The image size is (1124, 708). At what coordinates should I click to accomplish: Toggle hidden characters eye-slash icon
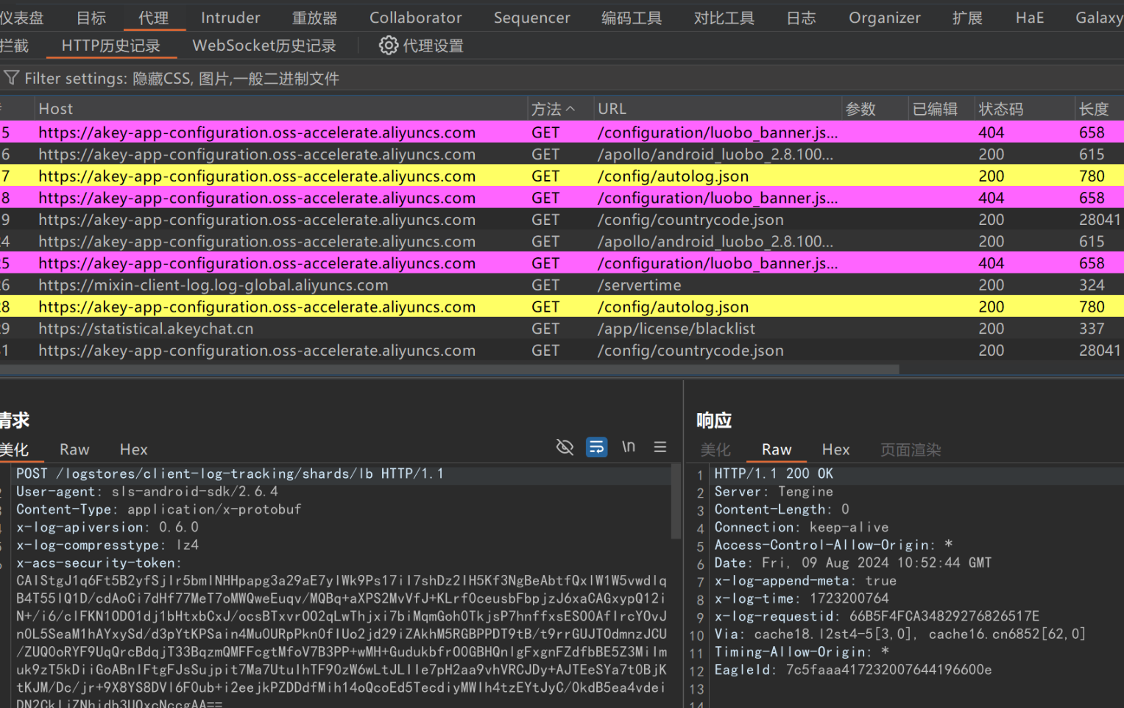(x=565, y=447)
